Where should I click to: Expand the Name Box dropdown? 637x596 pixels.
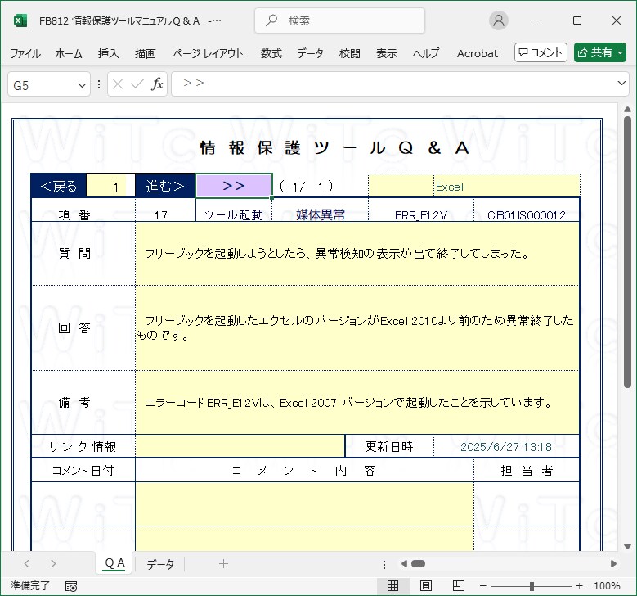(82, 85)
